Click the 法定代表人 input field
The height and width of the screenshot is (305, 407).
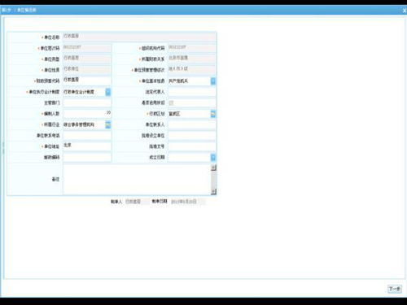coord(192,92)
